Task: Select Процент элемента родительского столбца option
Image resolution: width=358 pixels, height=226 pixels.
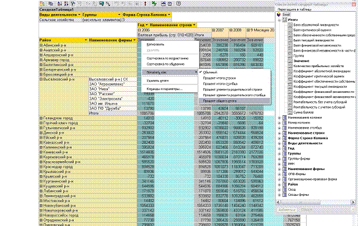Action: point(234,95)
